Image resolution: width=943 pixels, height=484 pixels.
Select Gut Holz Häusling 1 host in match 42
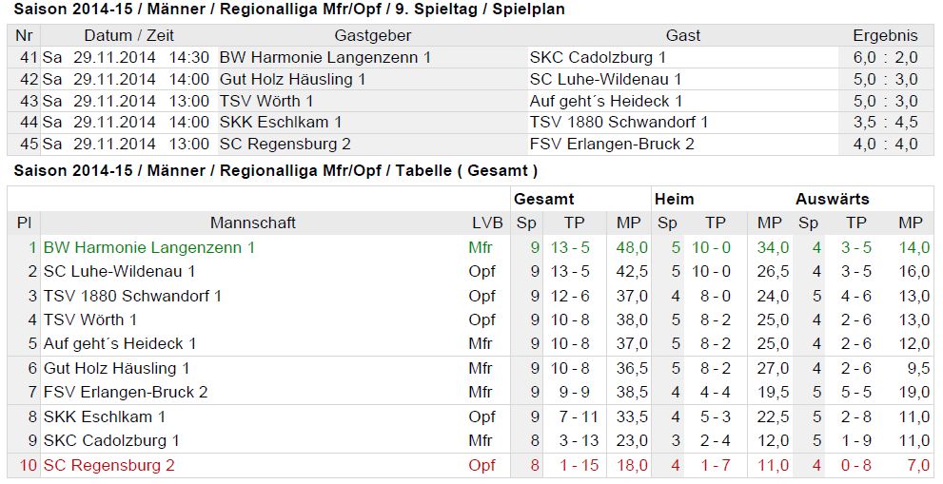[x=292, y=79]
